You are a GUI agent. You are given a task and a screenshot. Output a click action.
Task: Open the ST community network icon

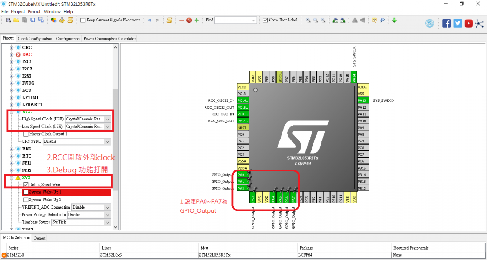coord(479,23)
